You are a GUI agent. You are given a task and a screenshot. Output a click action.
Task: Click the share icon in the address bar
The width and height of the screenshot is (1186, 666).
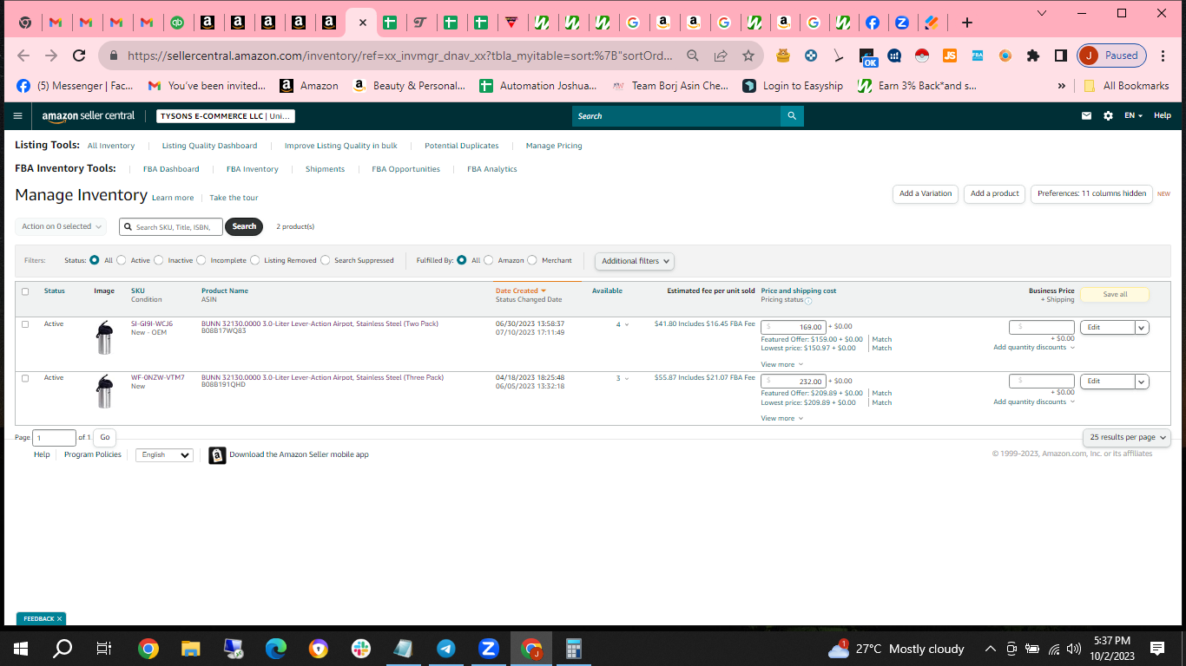(721, 55)
